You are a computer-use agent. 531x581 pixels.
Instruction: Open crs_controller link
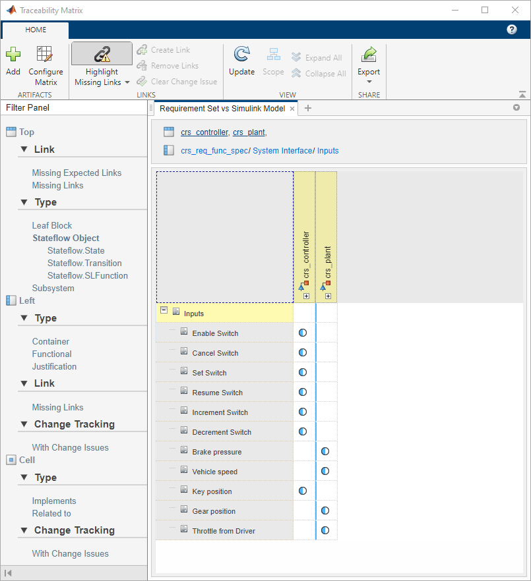coord(205,132)
